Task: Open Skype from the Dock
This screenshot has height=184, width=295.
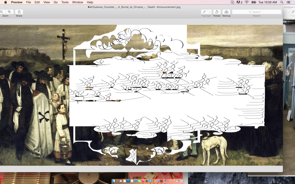Action: point(150,181)
